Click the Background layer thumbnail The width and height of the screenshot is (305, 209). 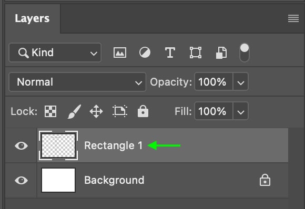pyautogui.click(x=58, y=180)
